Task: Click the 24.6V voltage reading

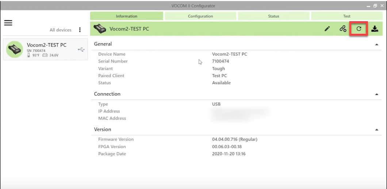Action: pyautogui.click(x=54, y=55)
